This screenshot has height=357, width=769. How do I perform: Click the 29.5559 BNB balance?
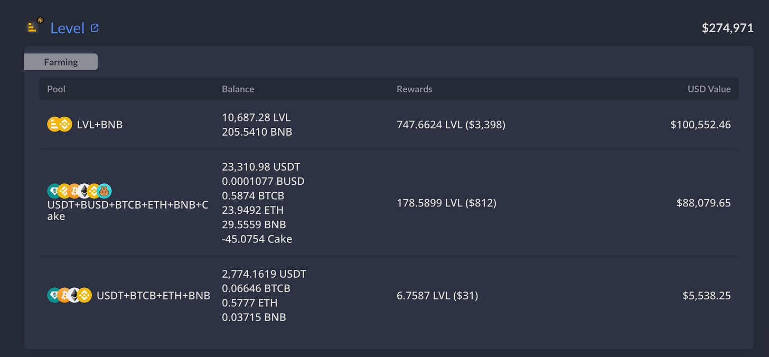click(254, 224)
